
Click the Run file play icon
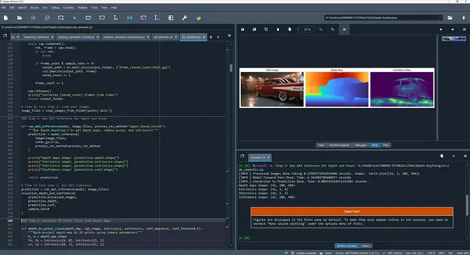(x=74, y=18)
